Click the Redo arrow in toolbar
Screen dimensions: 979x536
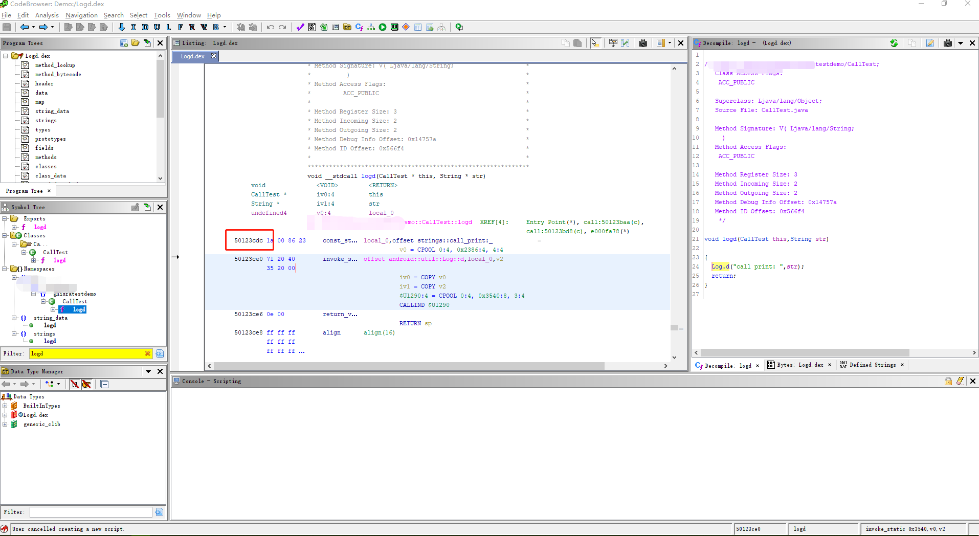click(282, 27)
